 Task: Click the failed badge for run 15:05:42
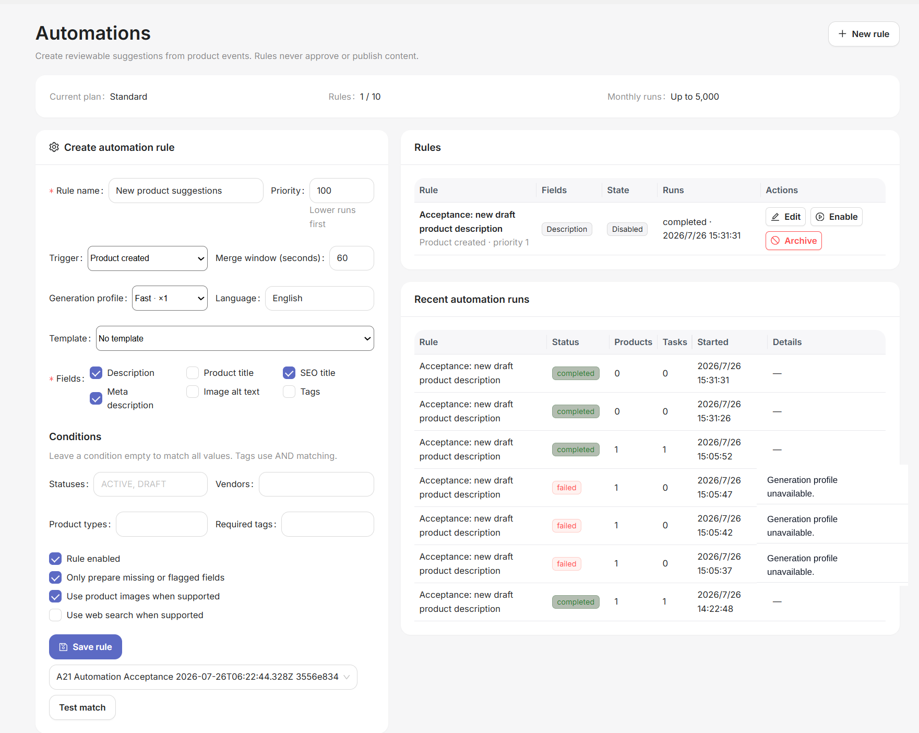pyautogui.click(x=566, y=526)
